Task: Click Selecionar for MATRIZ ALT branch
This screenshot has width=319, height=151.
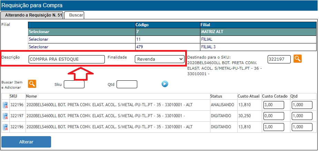Action: click(x=39, y=32)
